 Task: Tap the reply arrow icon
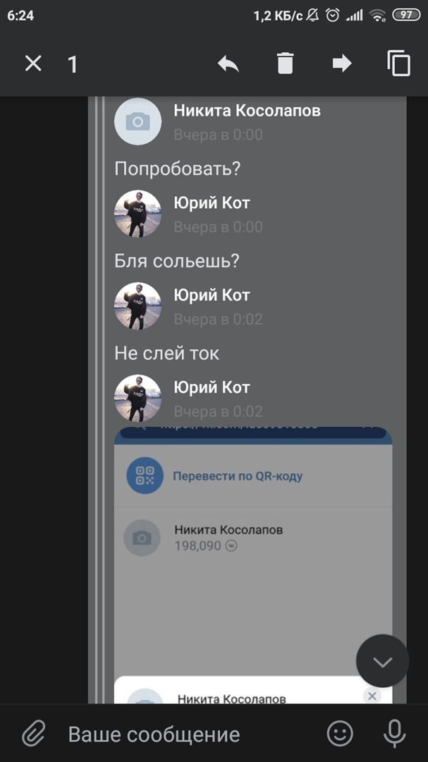pos(228,64)
